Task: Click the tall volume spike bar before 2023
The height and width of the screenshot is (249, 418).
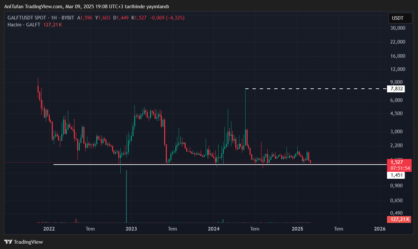Action: [x=126, y=198]
